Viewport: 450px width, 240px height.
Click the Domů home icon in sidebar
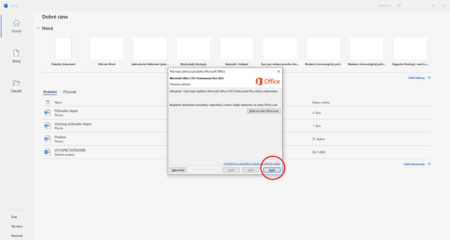coord(16,23)
